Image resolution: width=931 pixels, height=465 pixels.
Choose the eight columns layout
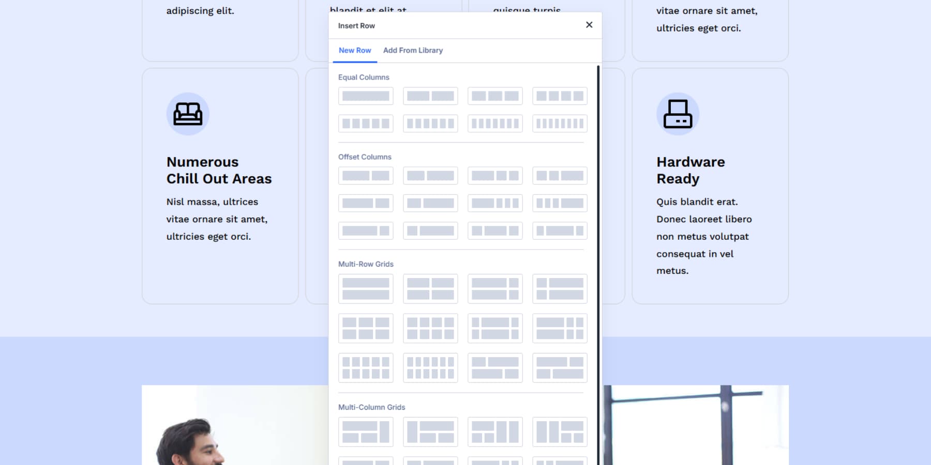(x=560, y=123)
